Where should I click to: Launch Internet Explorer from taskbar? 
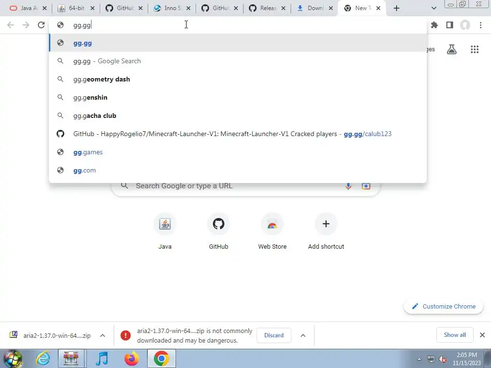[43, 358]
